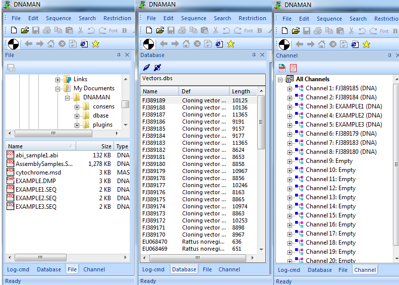Image resolution: width=399 pixels, height=285 pixels.
Task: Select database entry FJ389179
Action: pyautogui.click(x=154, y=171)
